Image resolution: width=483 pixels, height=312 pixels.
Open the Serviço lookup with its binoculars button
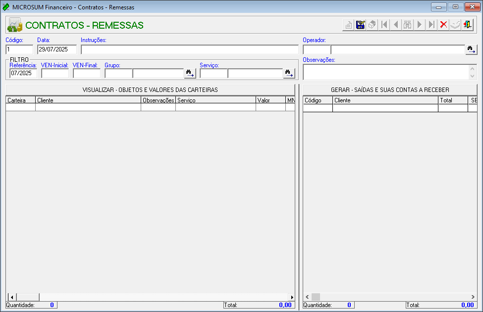pyautogui.click(x=288, y=73)
